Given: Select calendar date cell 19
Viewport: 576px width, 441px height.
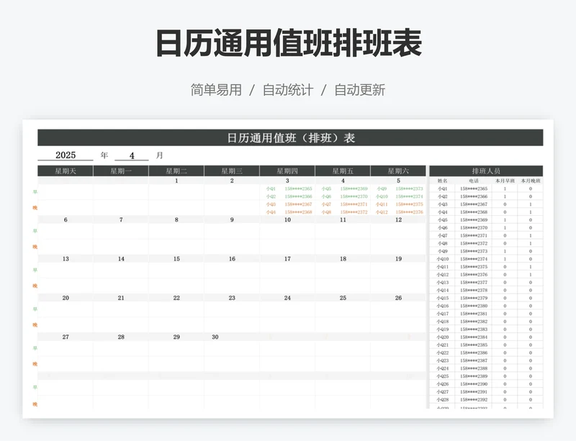Looking at the screenshot, I should pos(398,259).
